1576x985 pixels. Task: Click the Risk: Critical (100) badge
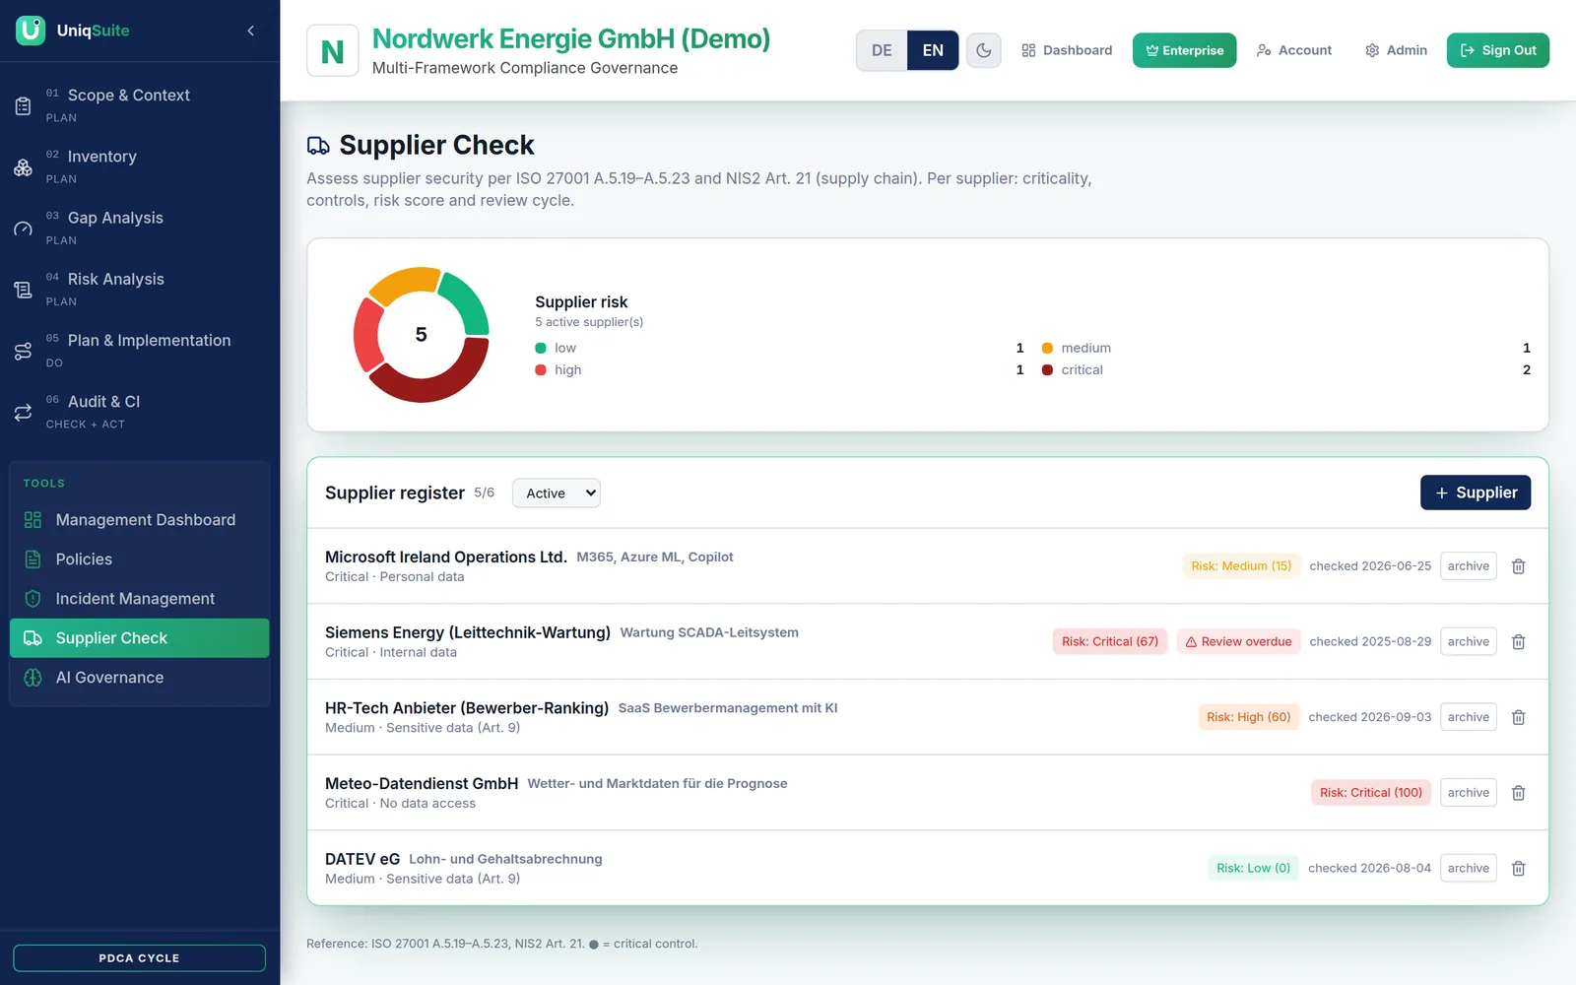(x=1370, y=793)
